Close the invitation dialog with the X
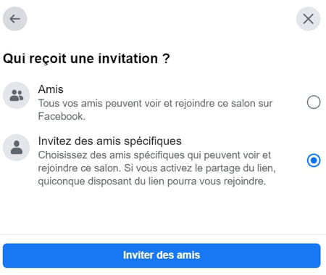Screen dimensions: 326x275 pos(308,19)
